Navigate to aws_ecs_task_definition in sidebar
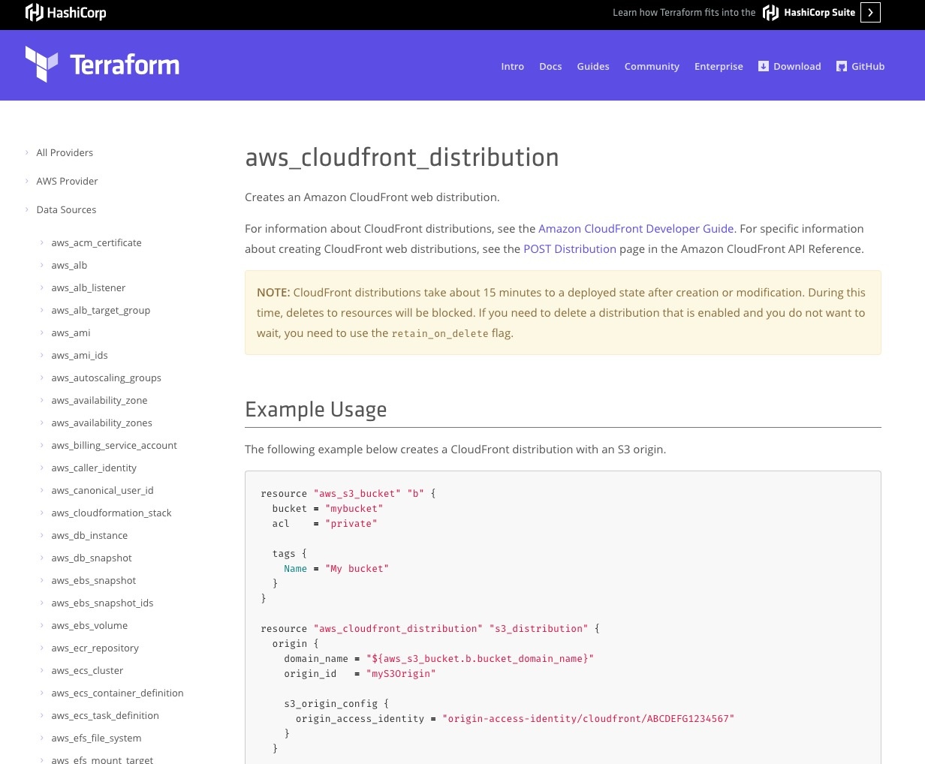Image resolution: width=925 pixels, height=764 pixels. coord(105,715)
